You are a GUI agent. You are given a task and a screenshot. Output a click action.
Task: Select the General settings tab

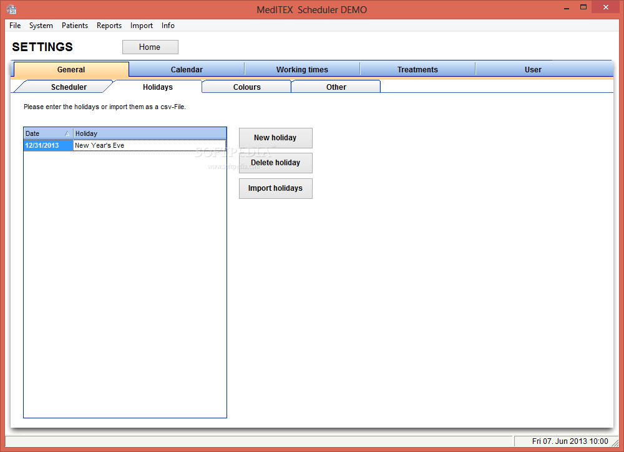pyautogui.click(x=71, y=70)
